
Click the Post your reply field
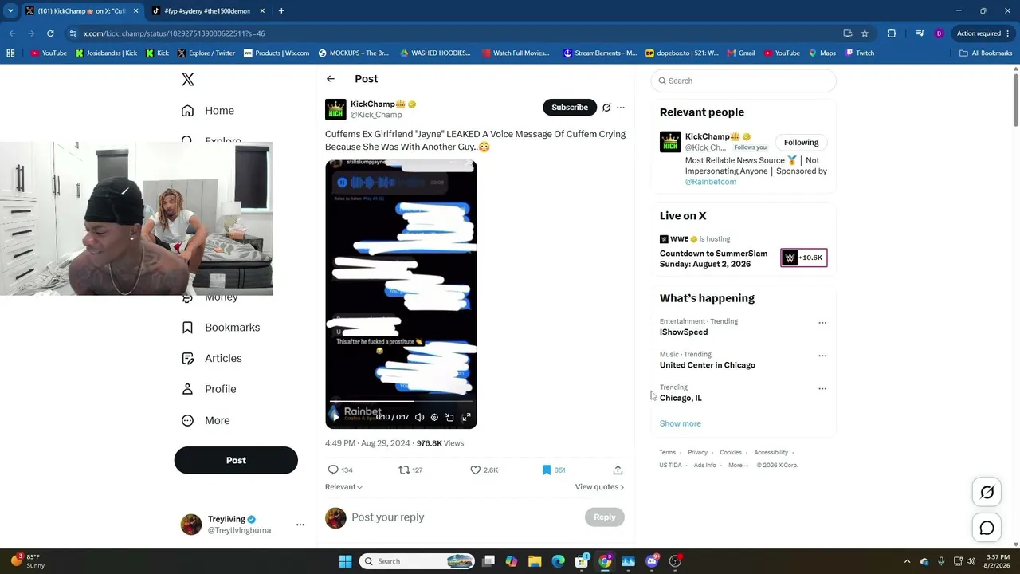tap(465, 517)
